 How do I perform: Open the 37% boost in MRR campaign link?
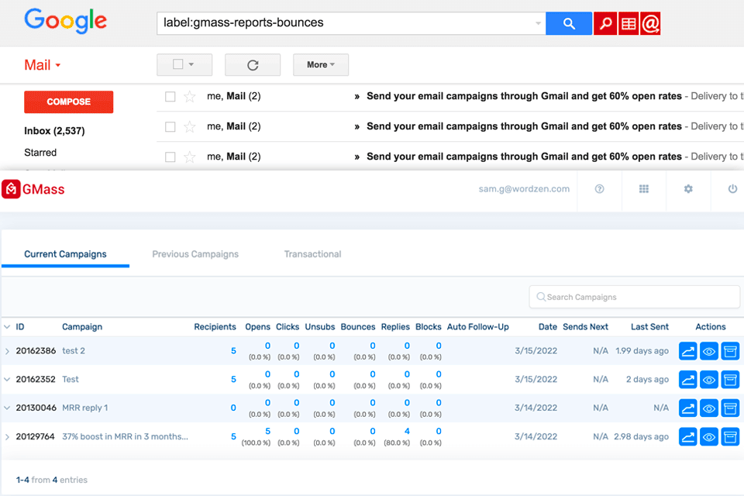[126, 436]
